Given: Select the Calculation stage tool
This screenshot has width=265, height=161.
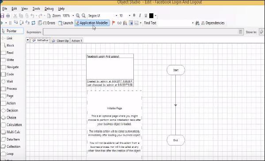Looking at the screenshot, I should tap(11, 125).
